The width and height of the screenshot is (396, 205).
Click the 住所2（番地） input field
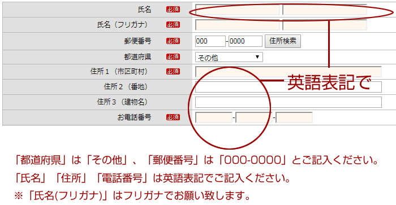coord(288,87)
